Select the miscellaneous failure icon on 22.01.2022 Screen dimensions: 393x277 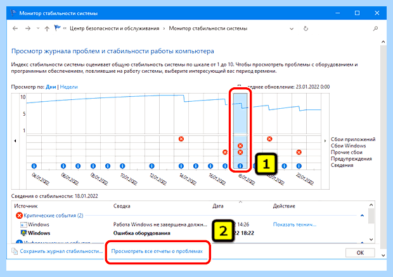pos(299,152)
